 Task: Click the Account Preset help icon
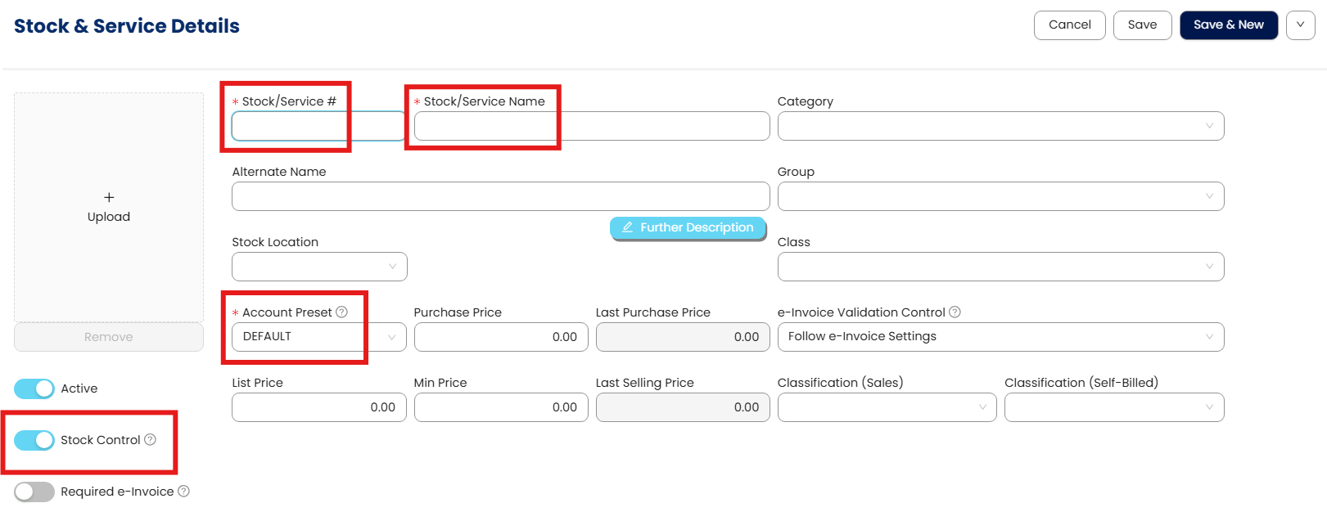tap(342, 312)
